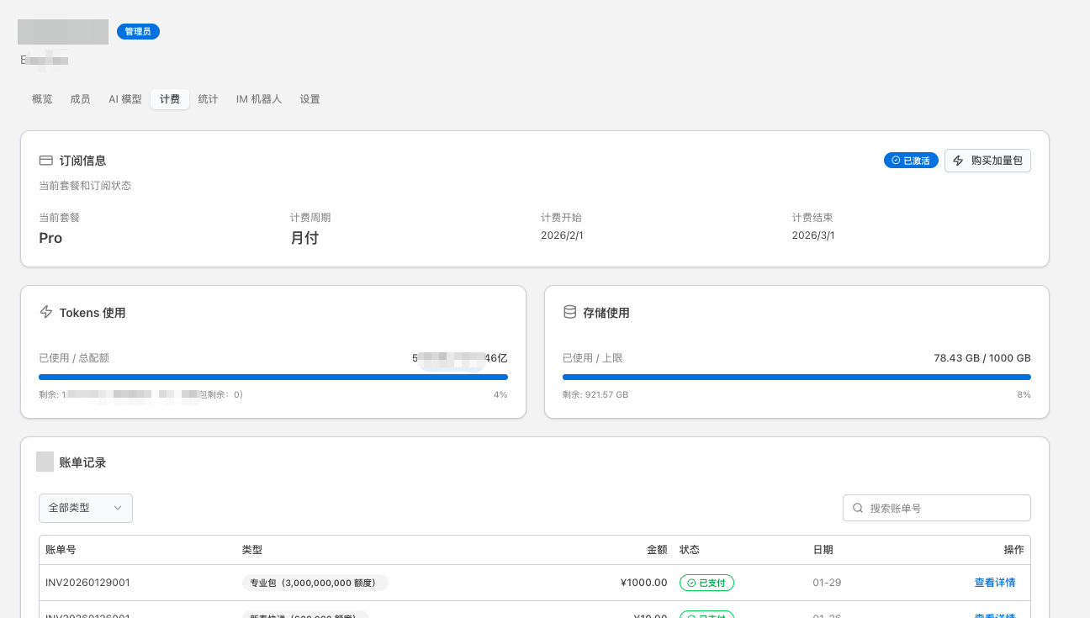Click the icon beside 账单记录 heading

[45, 462]
